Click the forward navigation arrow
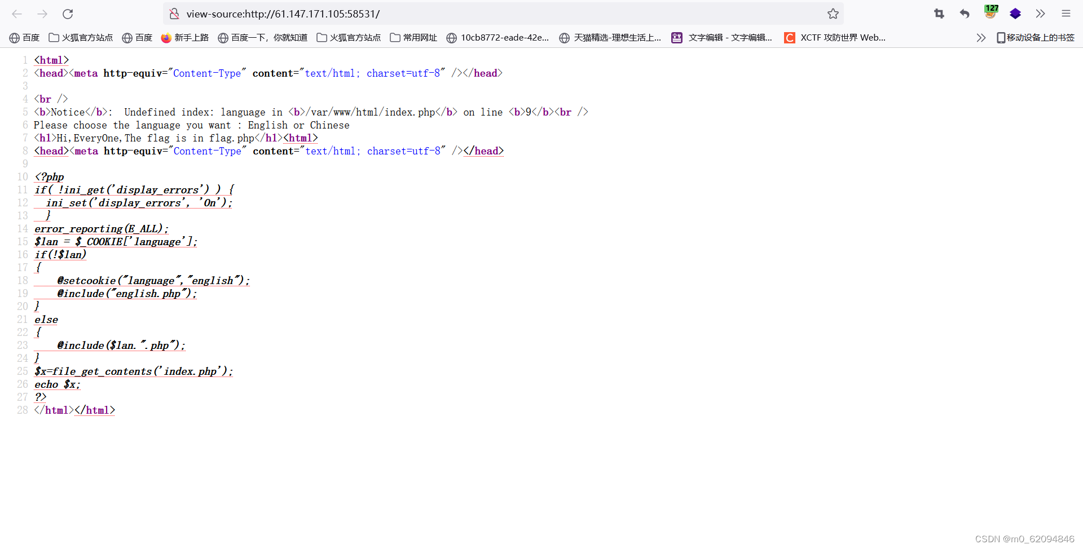This screenshot has height=549, width=1083. pos(42,14)
